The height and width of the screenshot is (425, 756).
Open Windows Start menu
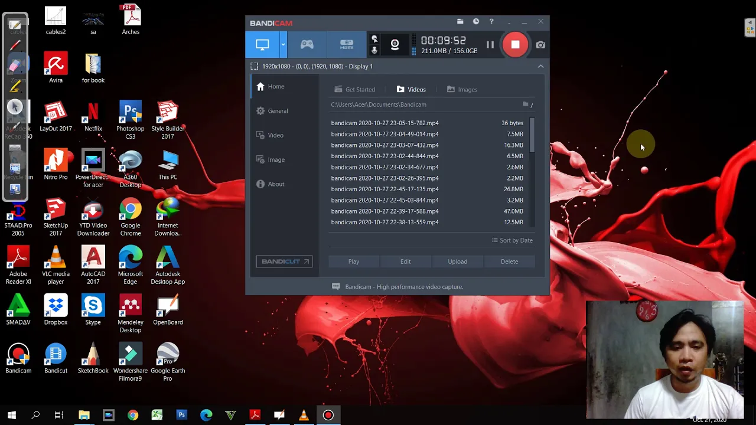[x=12, y=416]
